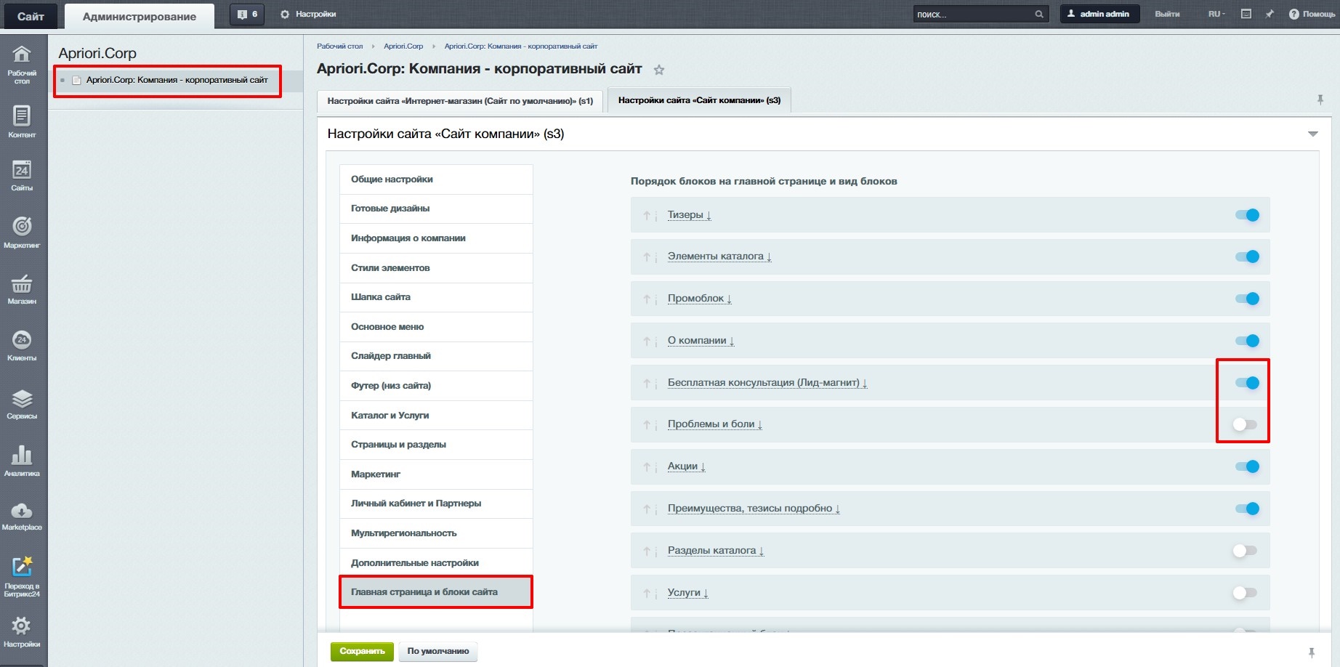Switch to Интернет-магазин (s1) settings tab

(460, 101)
